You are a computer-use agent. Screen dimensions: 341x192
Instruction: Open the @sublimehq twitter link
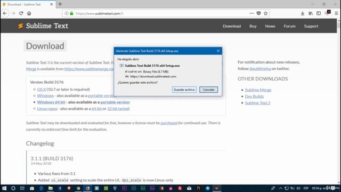coord(260,69)
